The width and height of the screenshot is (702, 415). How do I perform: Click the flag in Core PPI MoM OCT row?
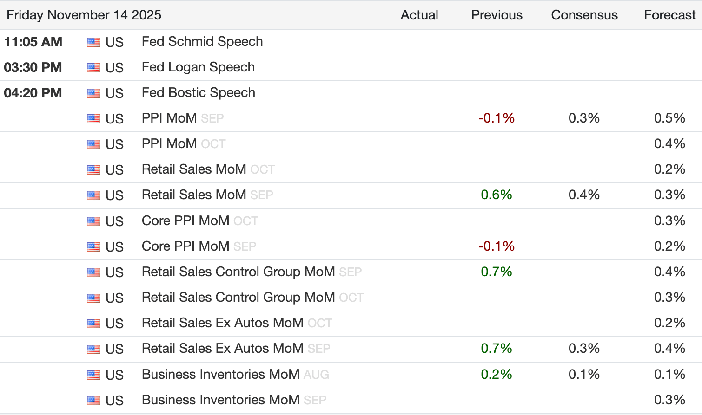pyautogui.click(x=93, y=221)
